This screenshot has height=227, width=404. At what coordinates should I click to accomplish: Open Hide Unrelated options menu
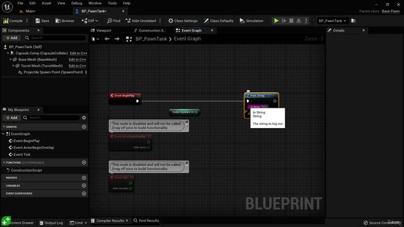point(160,21)
